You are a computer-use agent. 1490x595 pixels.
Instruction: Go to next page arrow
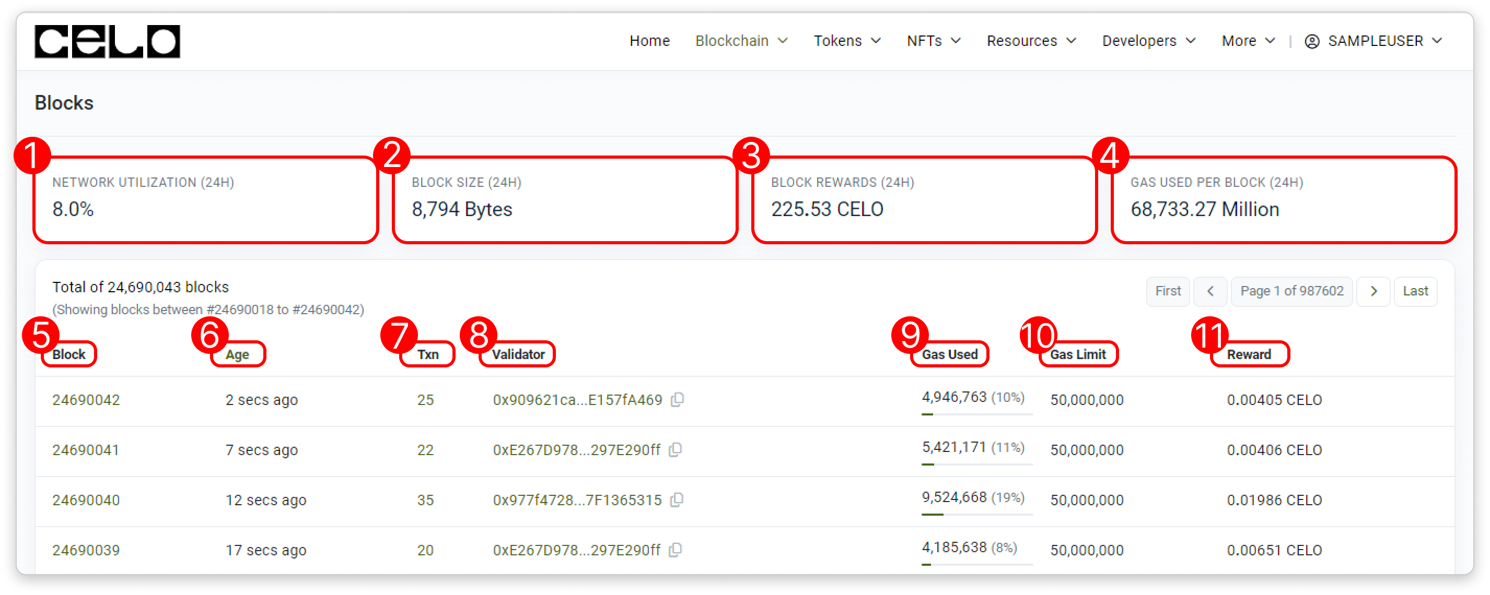(1373, 291)
